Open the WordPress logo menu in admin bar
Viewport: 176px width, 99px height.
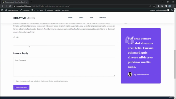[2, 10]
